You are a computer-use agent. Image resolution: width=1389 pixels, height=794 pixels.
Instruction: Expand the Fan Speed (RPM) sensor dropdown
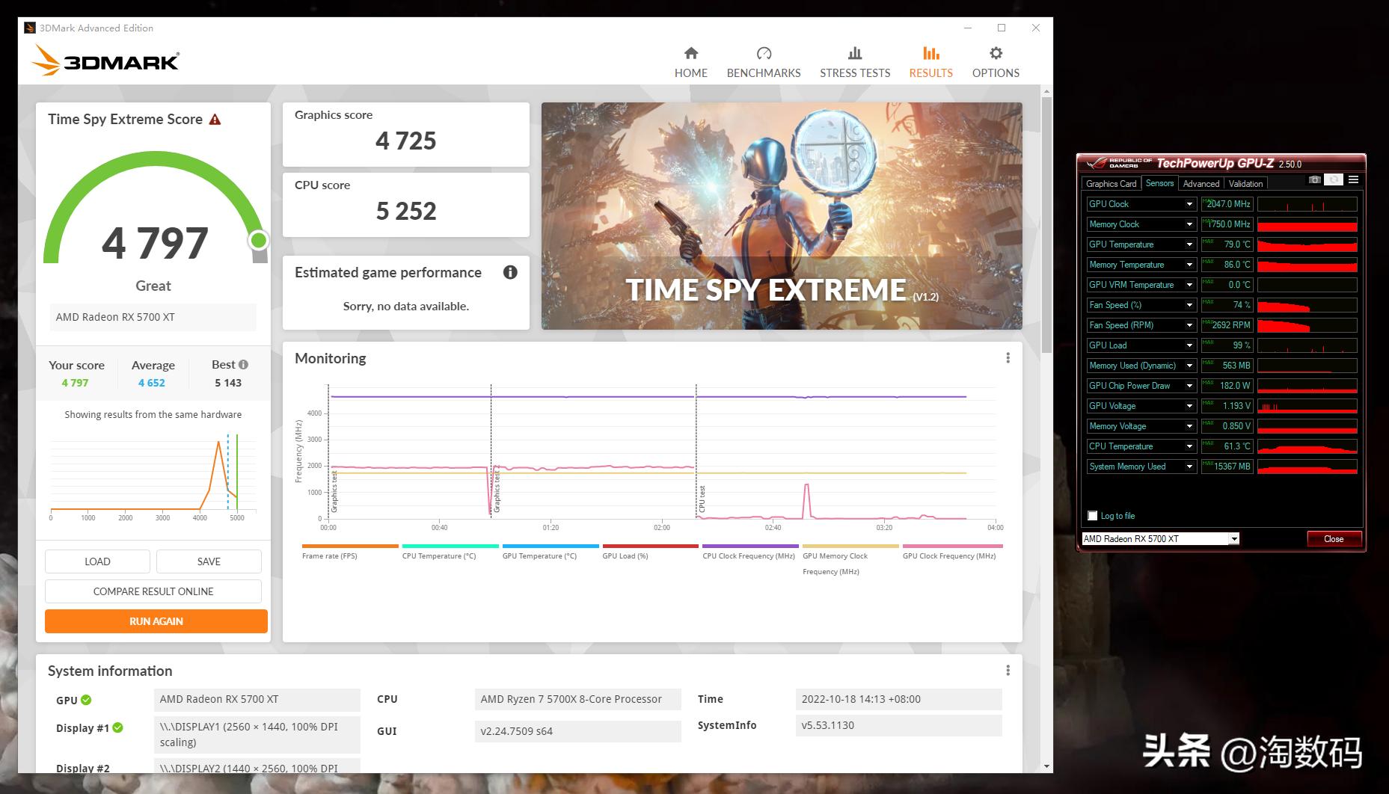[1189, 325]
